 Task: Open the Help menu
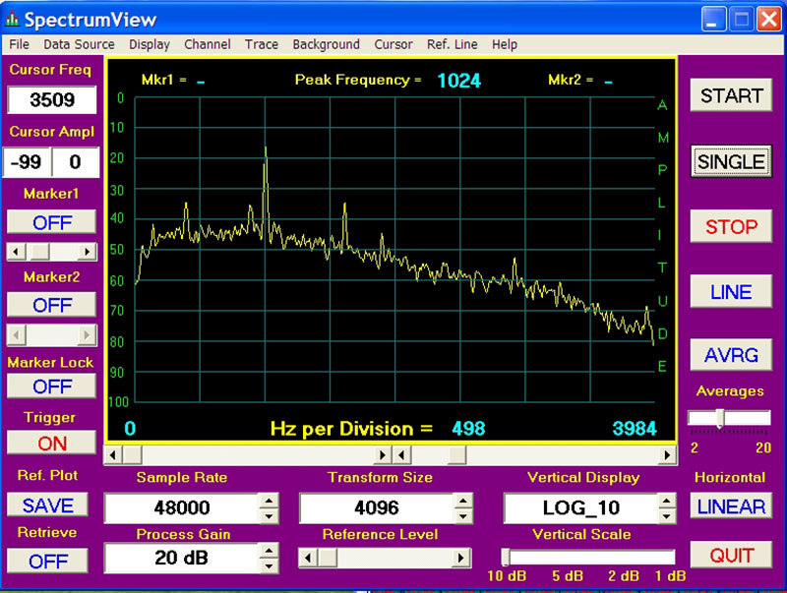(505, 44)
